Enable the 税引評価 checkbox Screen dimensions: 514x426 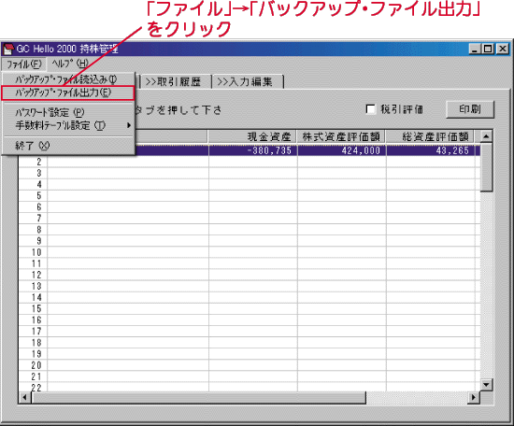[x=371, y=109]
